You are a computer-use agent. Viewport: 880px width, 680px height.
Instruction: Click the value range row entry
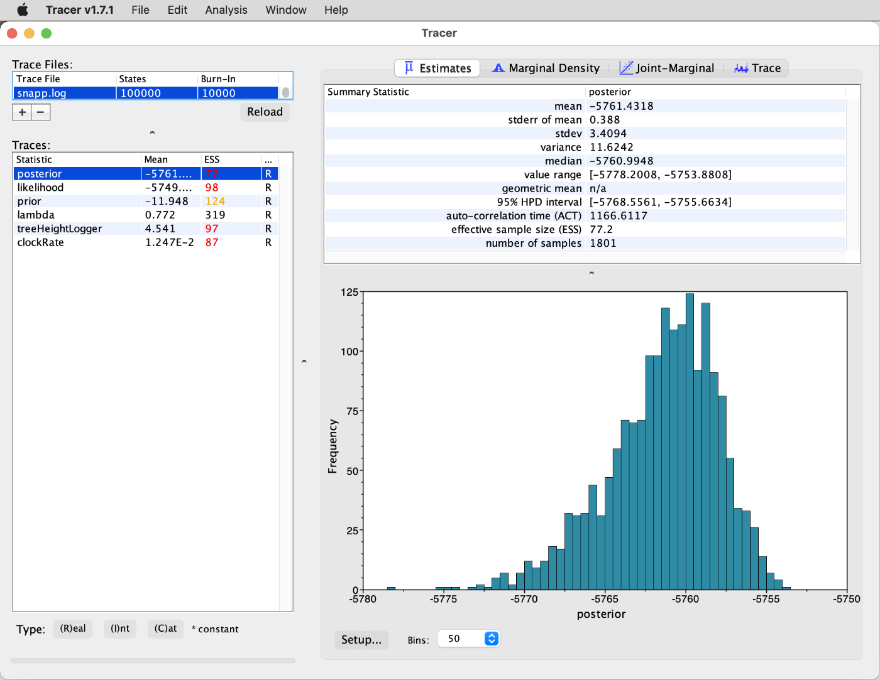(x=661, y=175)
